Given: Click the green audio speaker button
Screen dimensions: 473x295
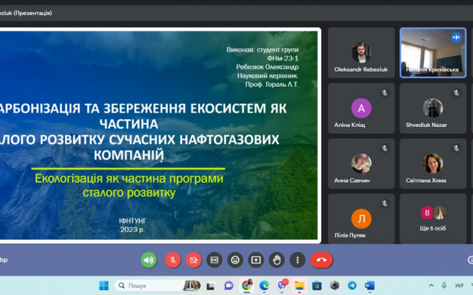Looking at the screenshot, I should [149, 260].
